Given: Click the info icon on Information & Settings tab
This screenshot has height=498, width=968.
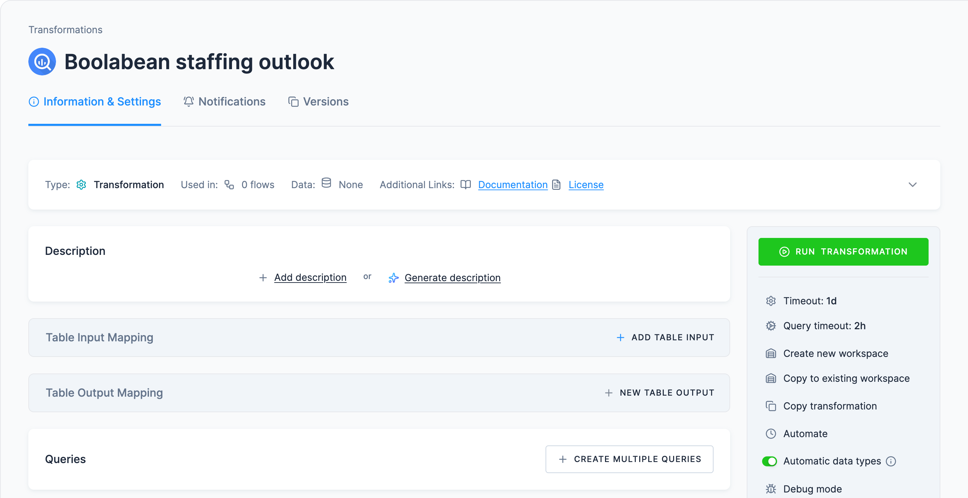Looking at the screenshot, I should point(34,102).
